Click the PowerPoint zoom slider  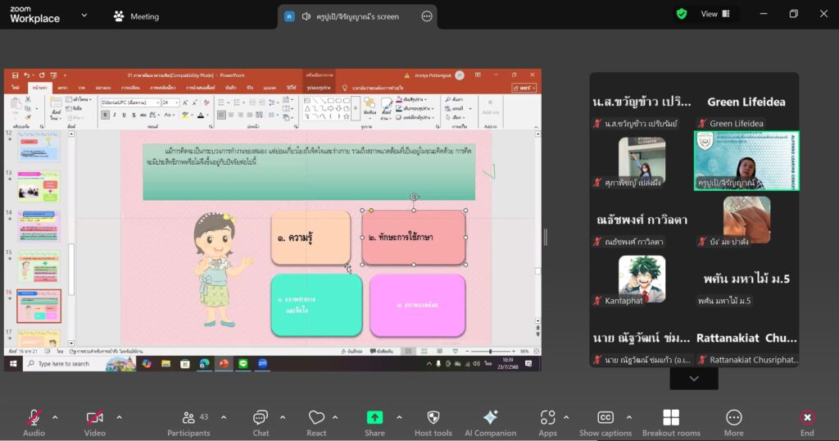490,351
